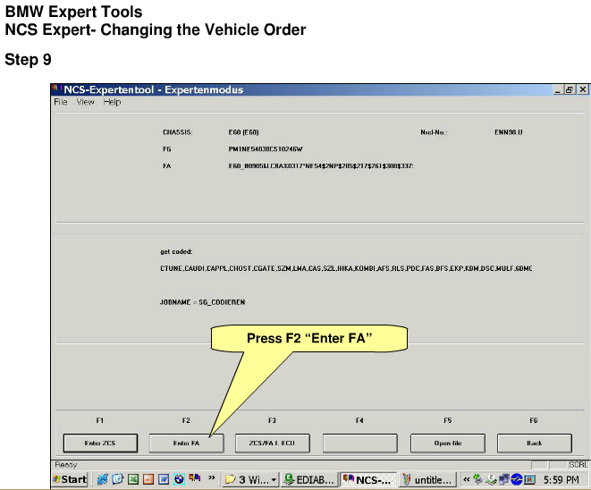The image size is (591, 490).
Task: Click the 5:59 PM system clock
Action: (561, 480)
